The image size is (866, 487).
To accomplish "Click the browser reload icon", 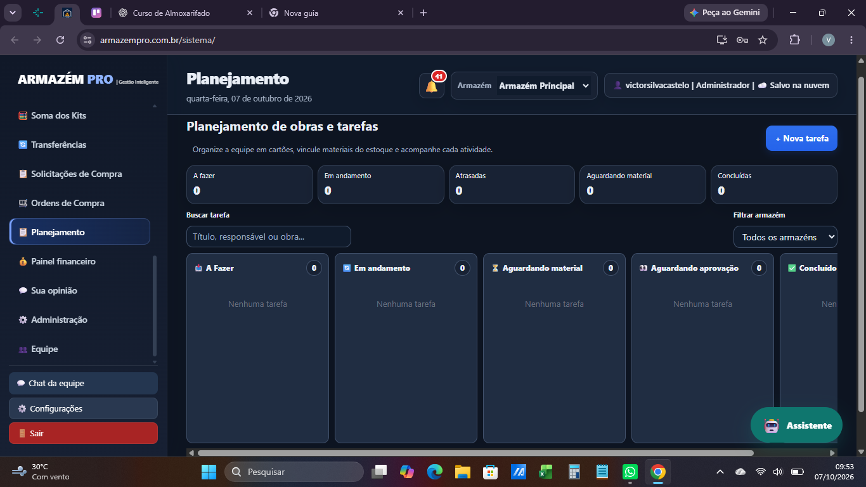I will 60,40.
